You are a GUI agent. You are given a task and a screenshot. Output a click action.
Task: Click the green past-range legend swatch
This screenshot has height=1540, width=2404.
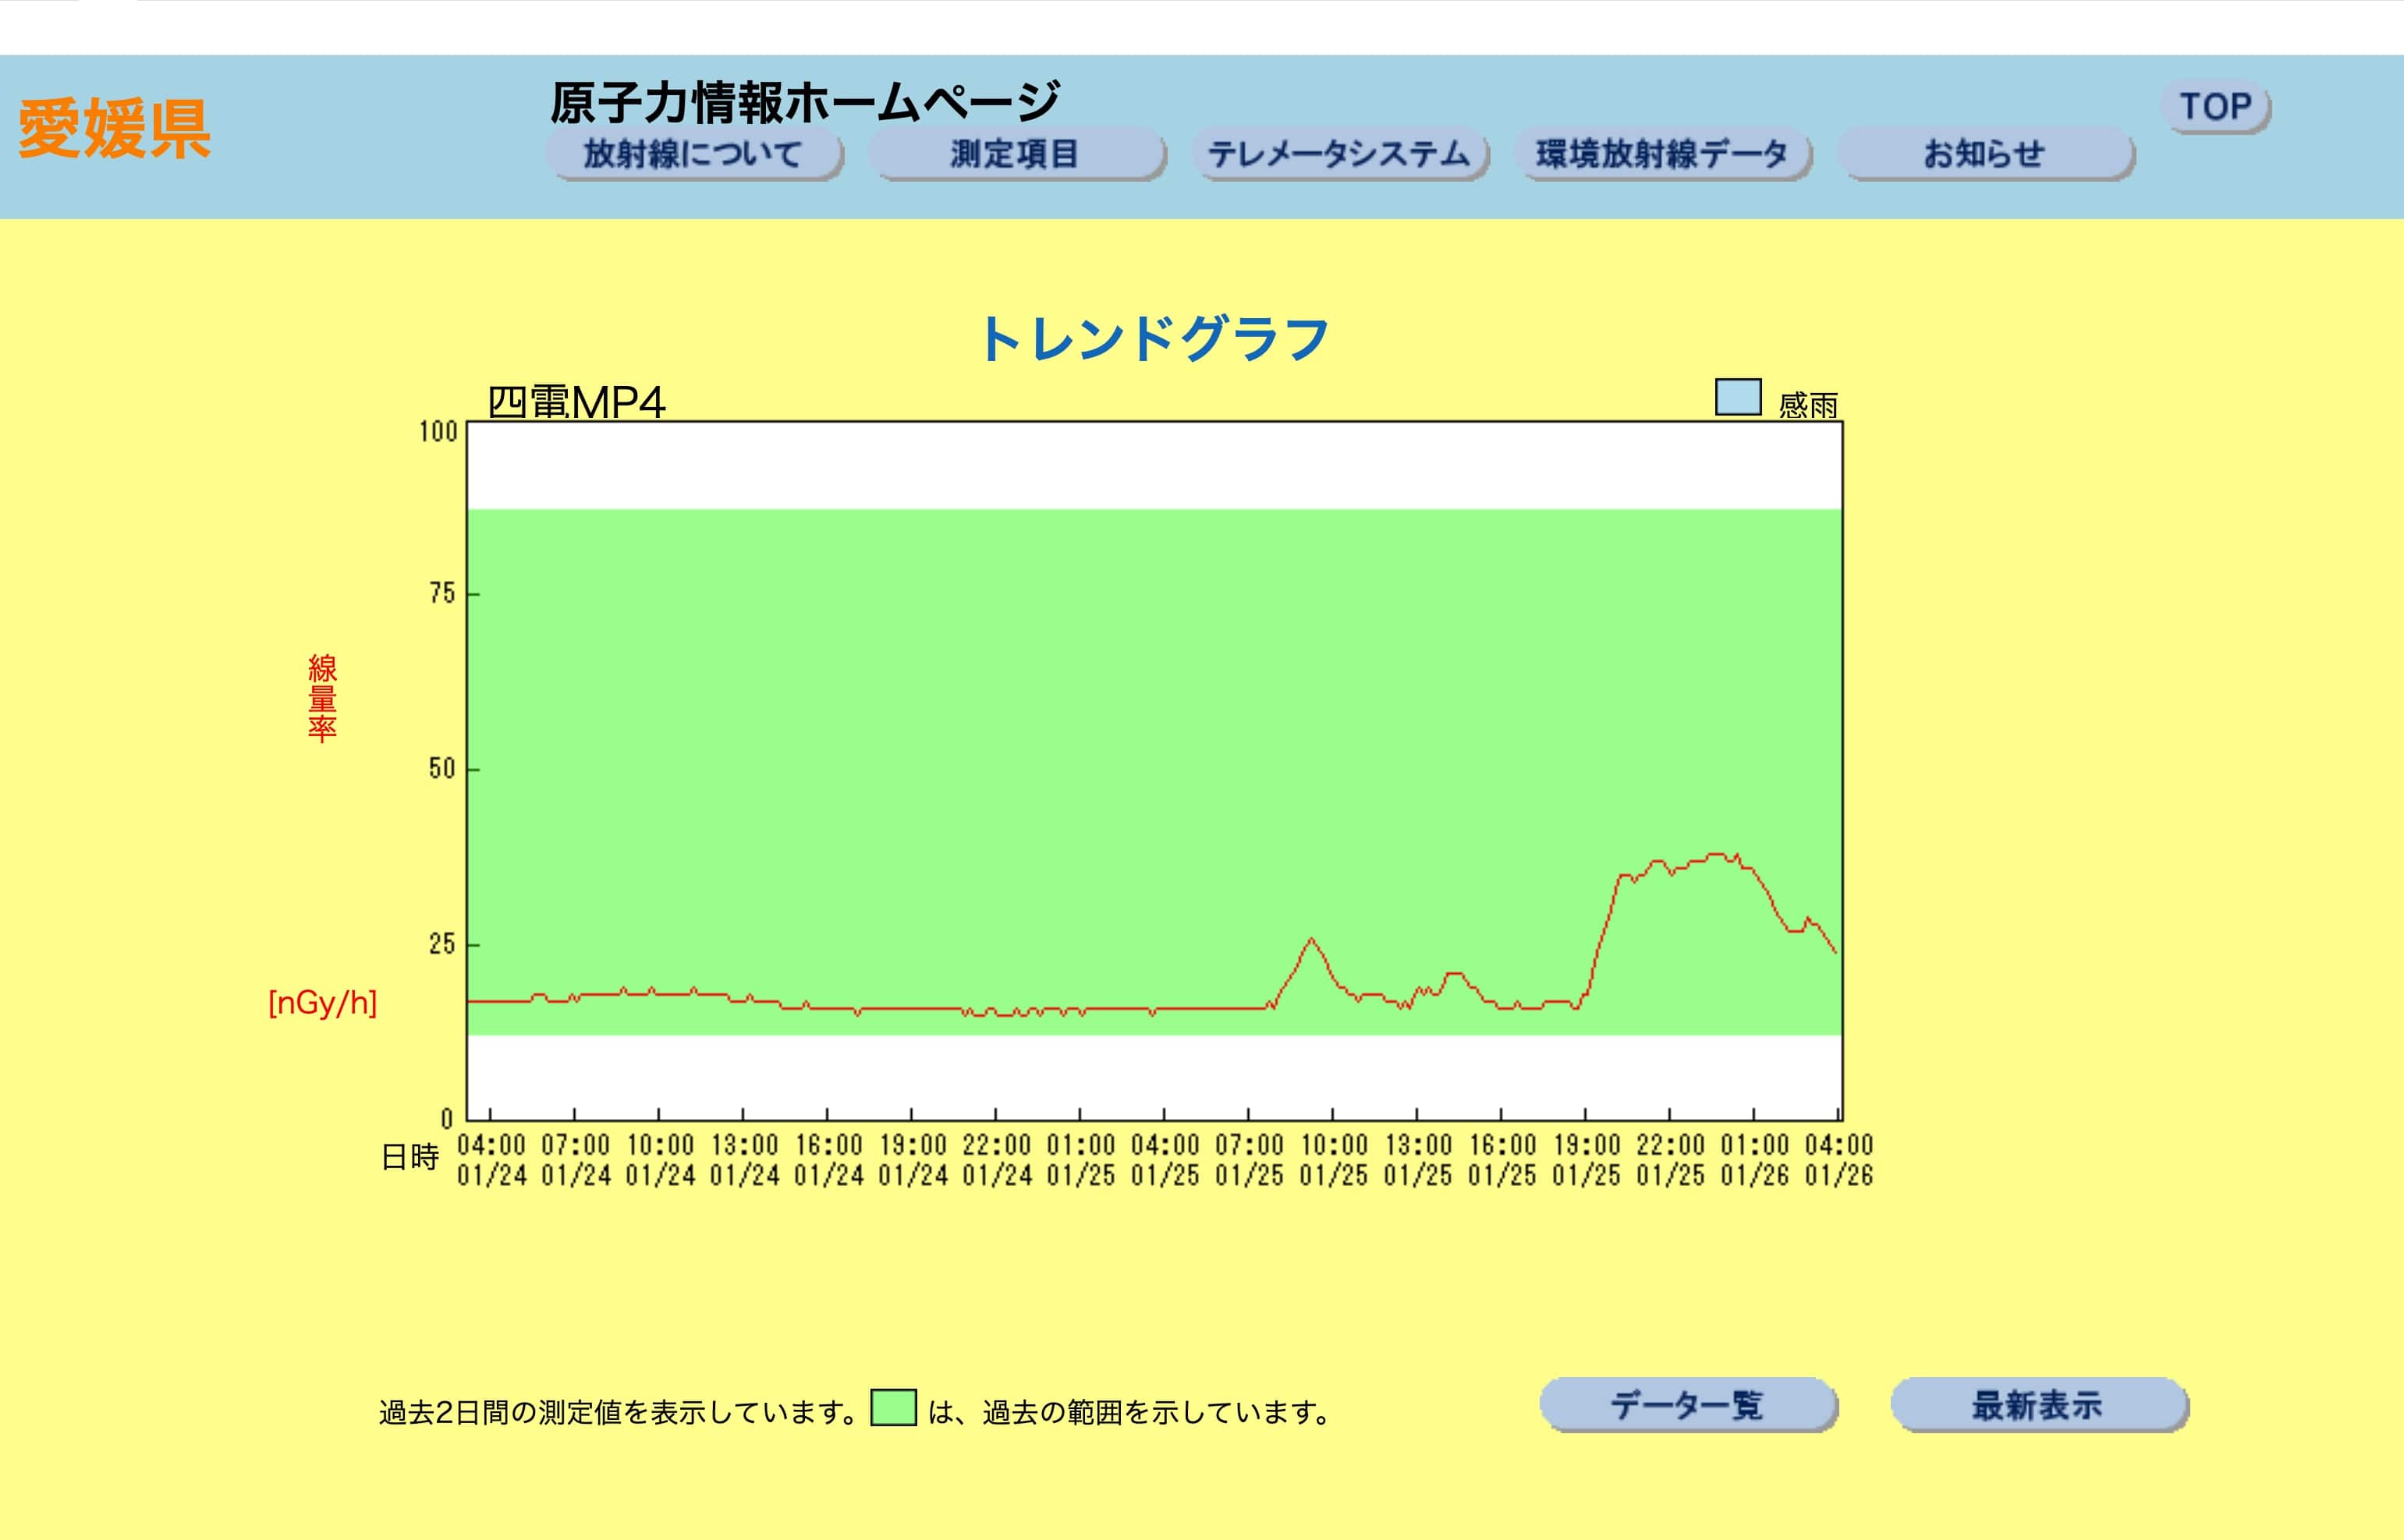(x=893, y=1407)
